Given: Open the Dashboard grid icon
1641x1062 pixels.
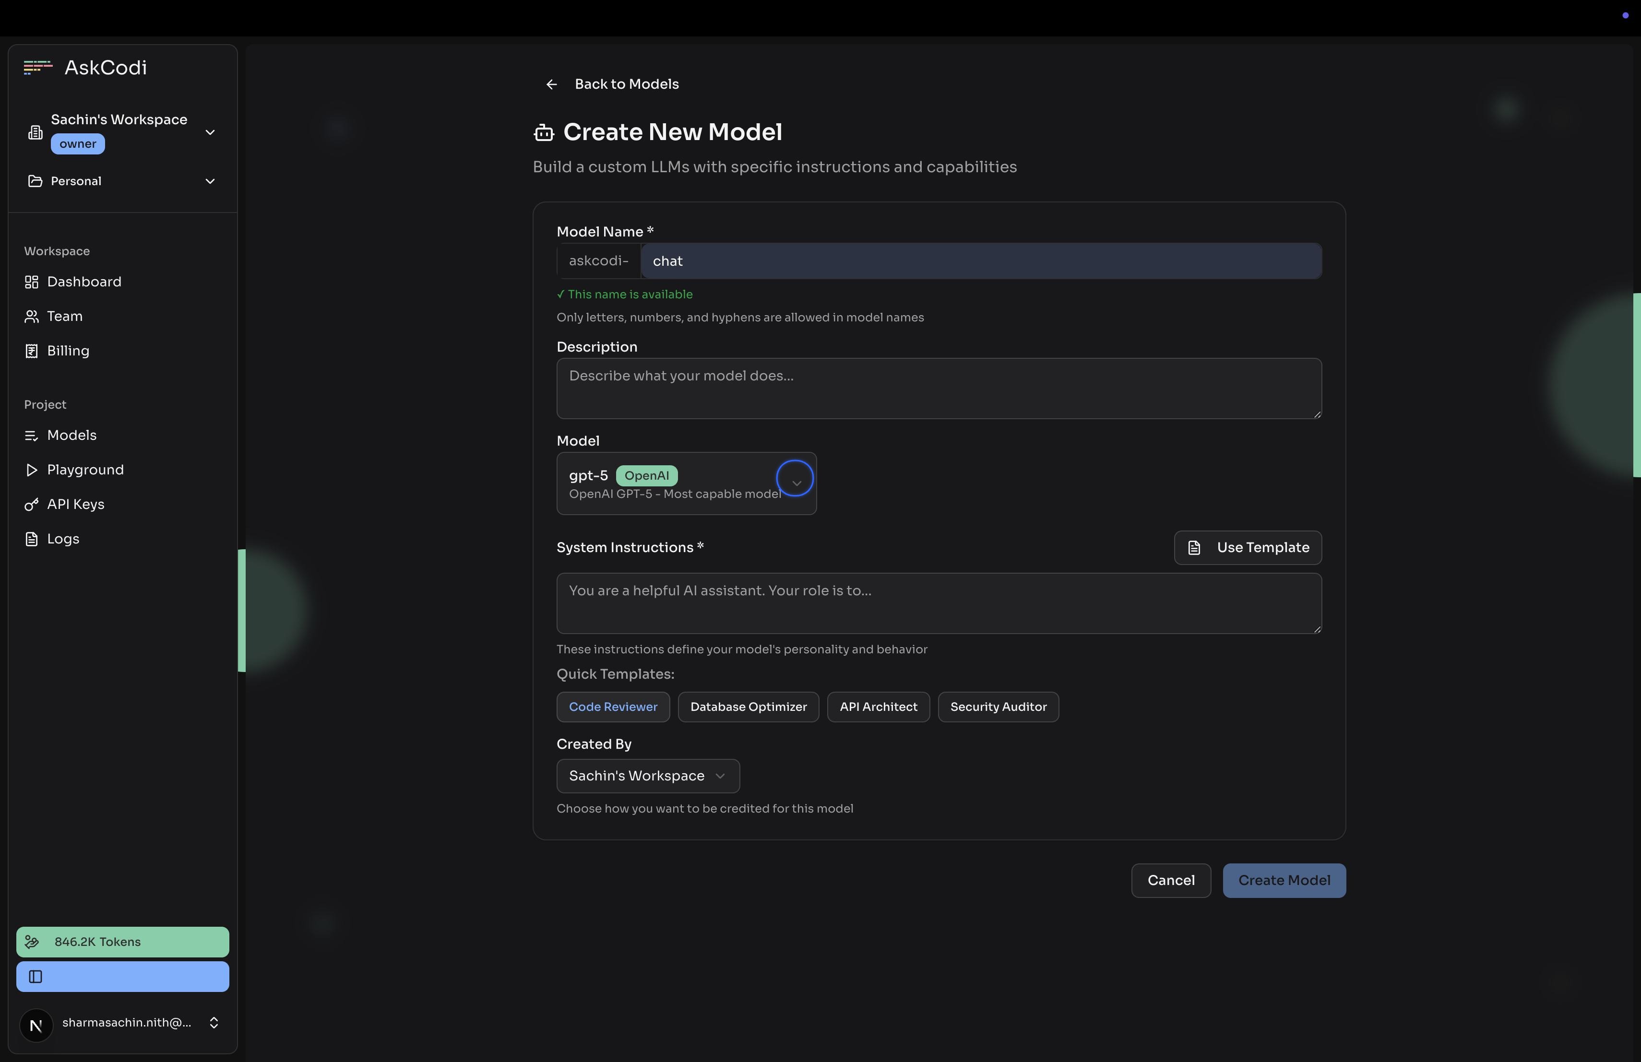Looking at the screenshot, I should [32, 282].
